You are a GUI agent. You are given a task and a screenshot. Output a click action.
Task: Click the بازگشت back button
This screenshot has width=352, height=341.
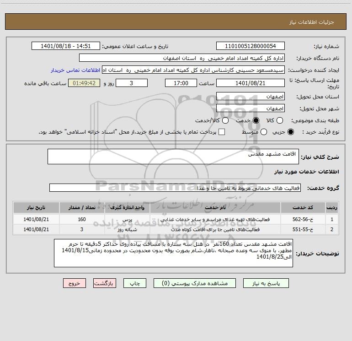point(105,283)
